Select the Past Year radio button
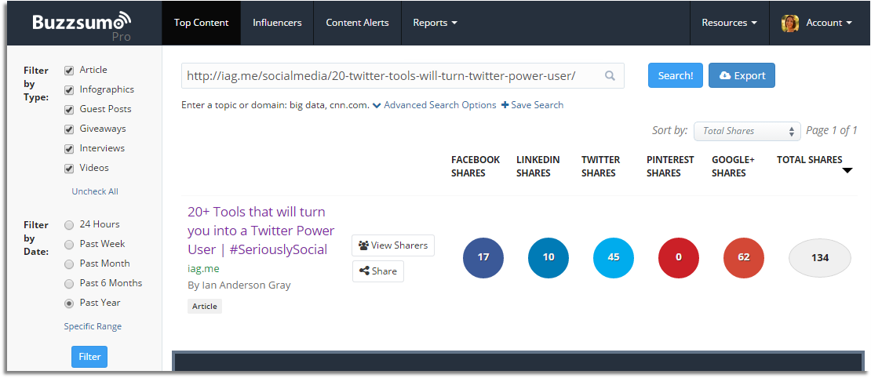The height and width of the screenshot is (378, 871). pos(69,303)
